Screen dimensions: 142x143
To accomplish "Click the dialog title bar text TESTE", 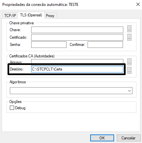I will [73, 5].
